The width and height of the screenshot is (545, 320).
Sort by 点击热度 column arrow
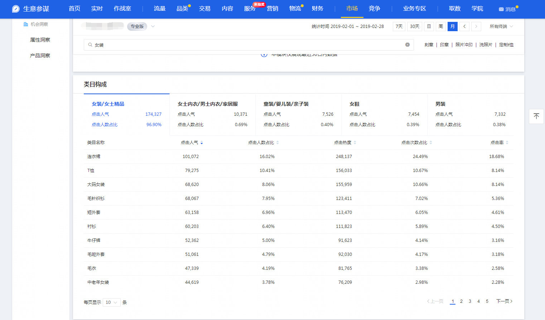355,143
